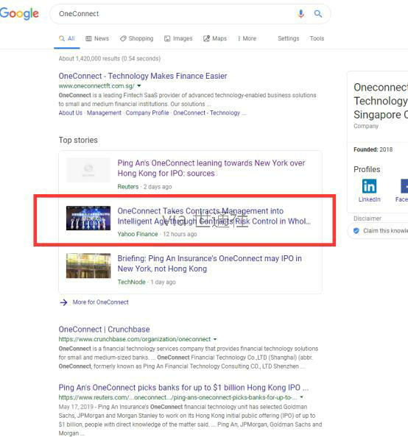Click the magnifier search button icon
This screenshot has width=408, height=437.
pyautogui.click(x=318, y=13)
